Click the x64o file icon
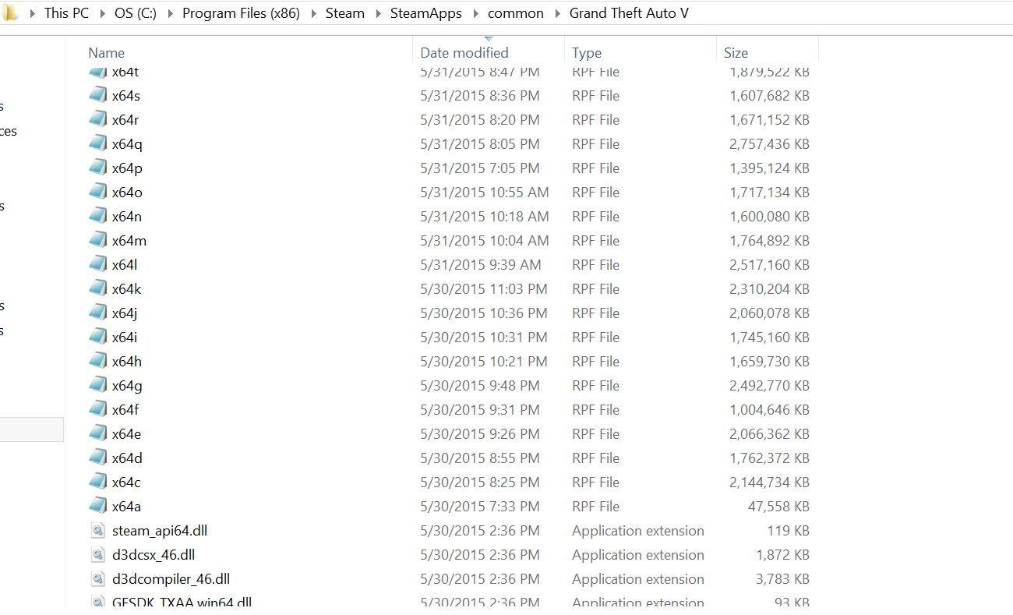This screenshot has width=1013, height=615. click(97, 192)
